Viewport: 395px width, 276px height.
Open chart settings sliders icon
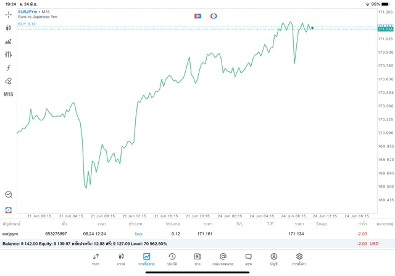click(x=9, y=54)
